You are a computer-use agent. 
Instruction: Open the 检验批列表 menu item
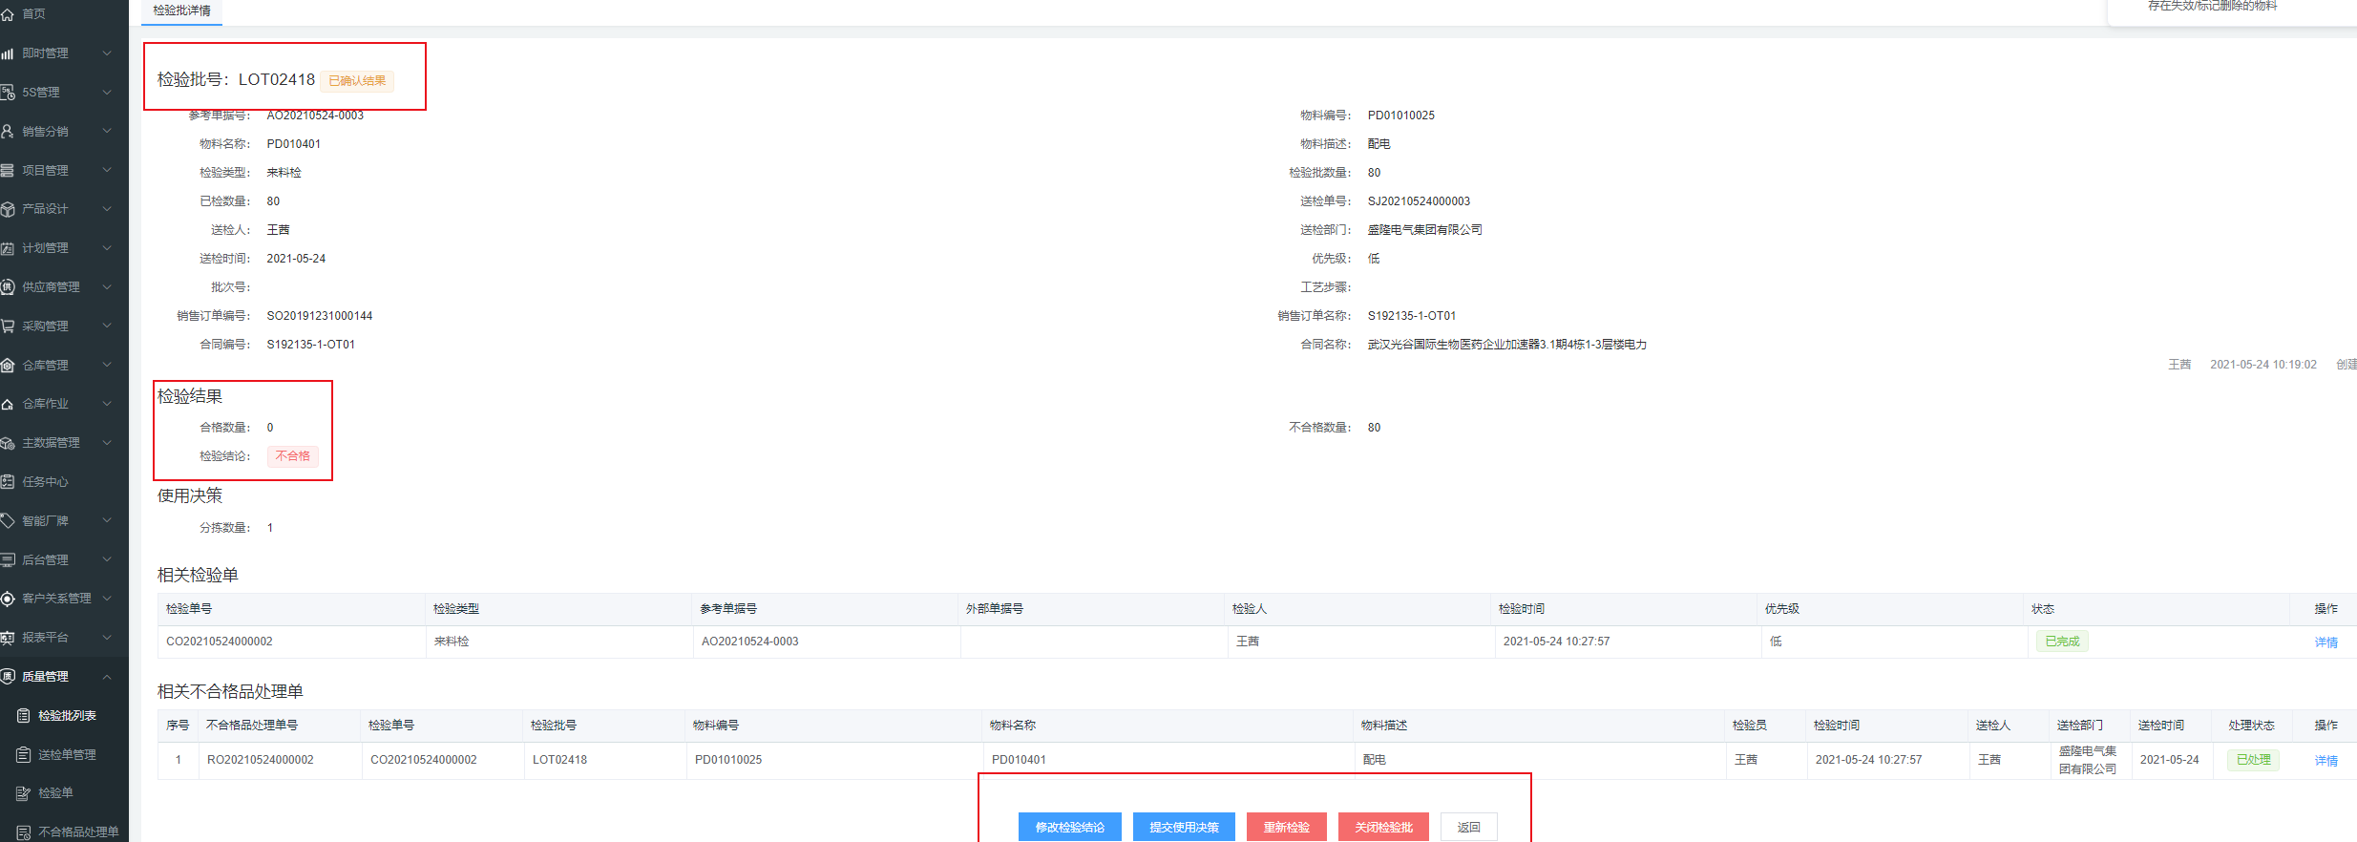click(67, 716)
